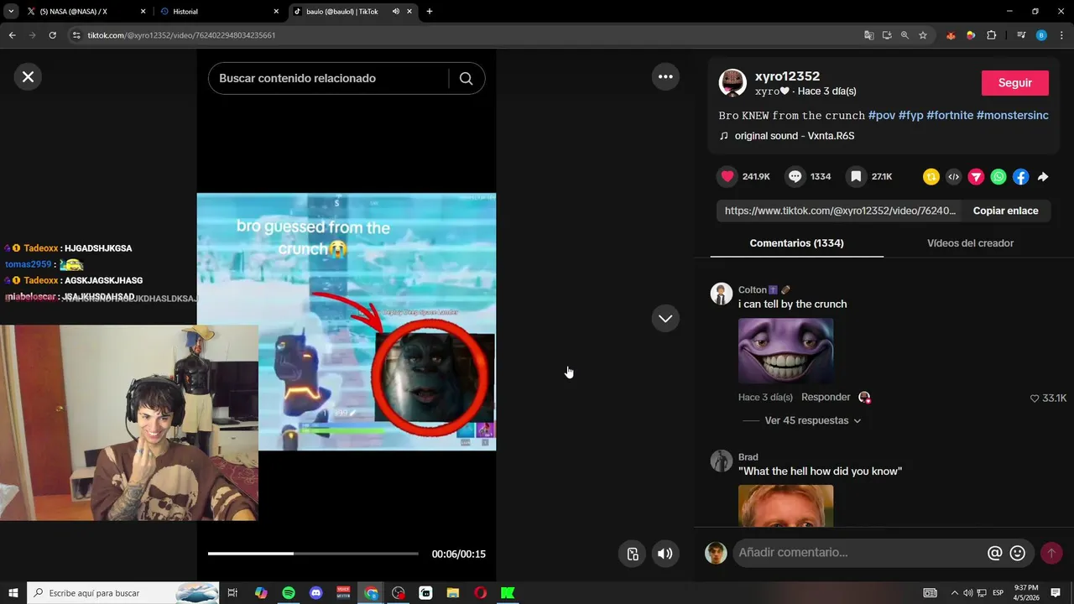
Task: Click the red post comment arrow button
Action: click(1051, 554)
